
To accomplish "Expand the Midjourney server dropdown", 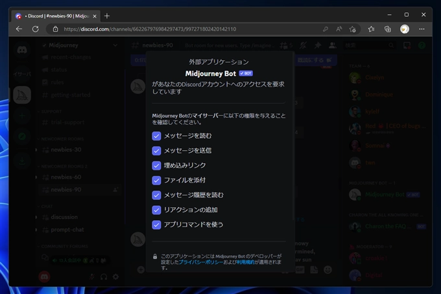I will [115, 45].
